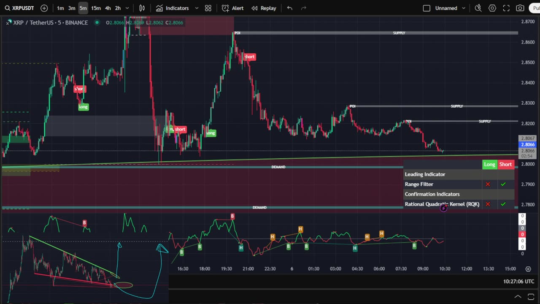Maximize the bottom panel icon
The width and height of the screenshot is (540, 304).
tap(530, 296)
